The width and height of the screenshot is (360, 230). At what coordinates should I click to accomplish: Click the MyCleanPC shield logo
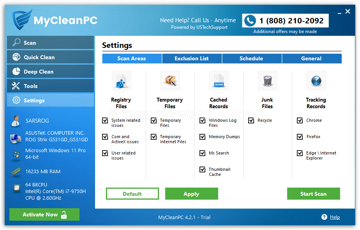22,19
